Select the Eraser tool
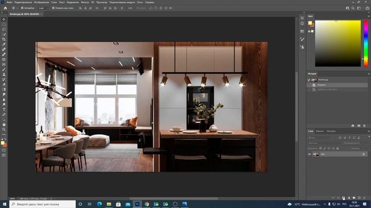Screen dimensions: 371x208 [x=4, y=84]
